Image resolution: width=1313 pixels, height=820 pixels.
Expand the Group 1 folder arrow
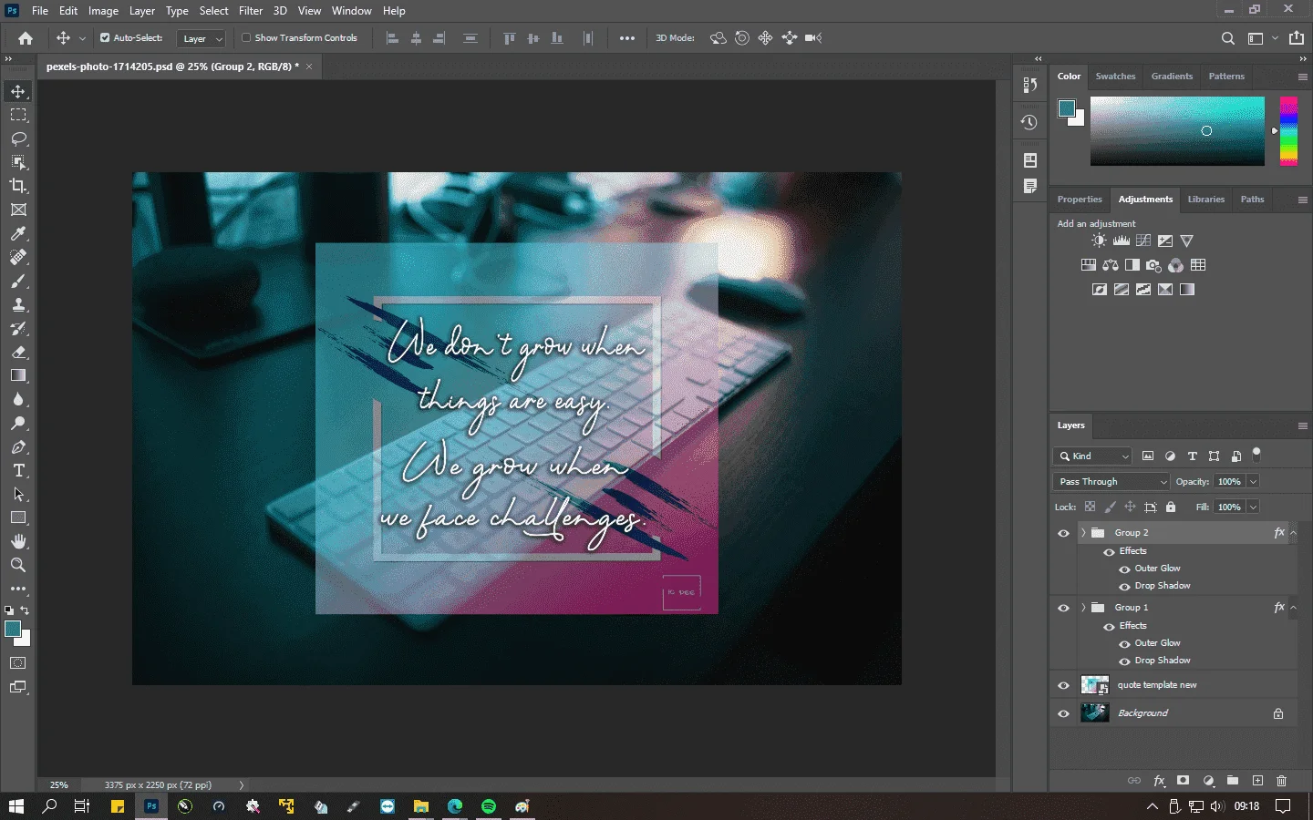click(x=1083, y=607)
